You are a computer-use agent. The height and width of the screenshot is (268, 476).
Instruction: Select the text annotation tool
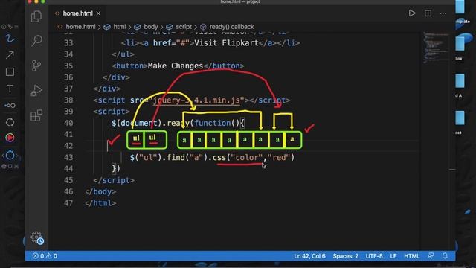[x=10, y=89]
